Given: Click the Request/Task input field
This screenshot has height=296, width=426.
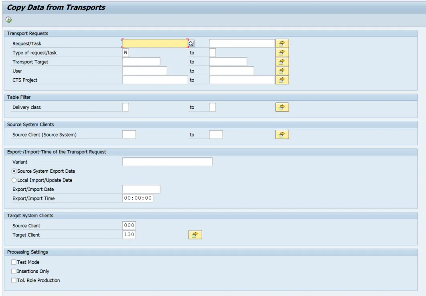Looking at the screenshot, I should tap(154, 43).
